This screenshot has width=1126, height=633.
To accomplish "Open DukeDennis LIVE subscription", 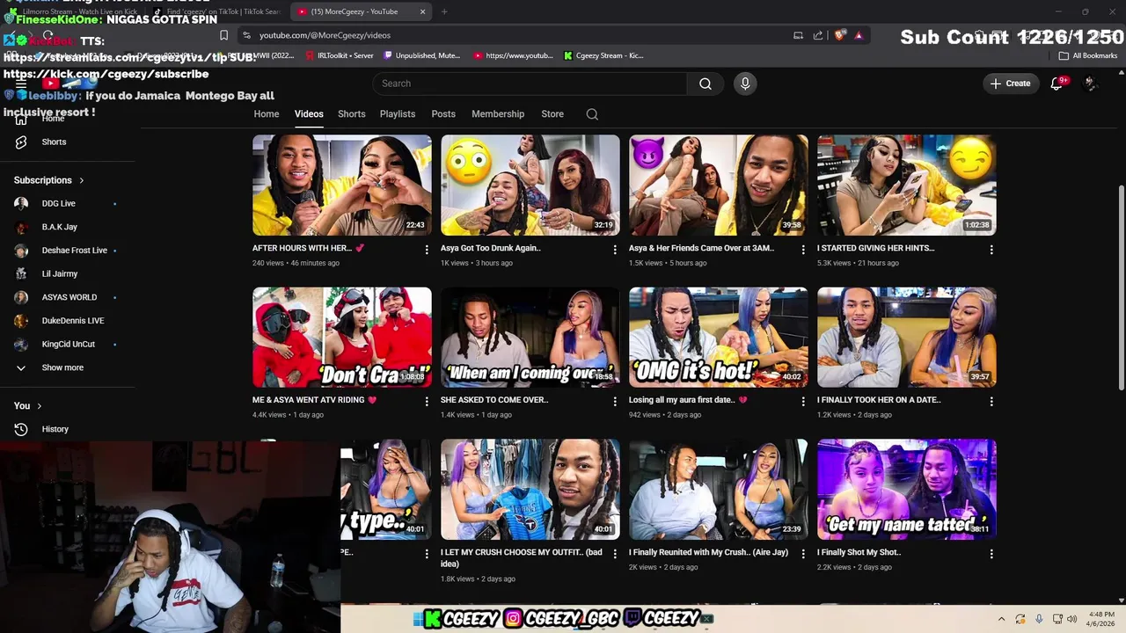I will pyautogui.click(x=66, y=321).
